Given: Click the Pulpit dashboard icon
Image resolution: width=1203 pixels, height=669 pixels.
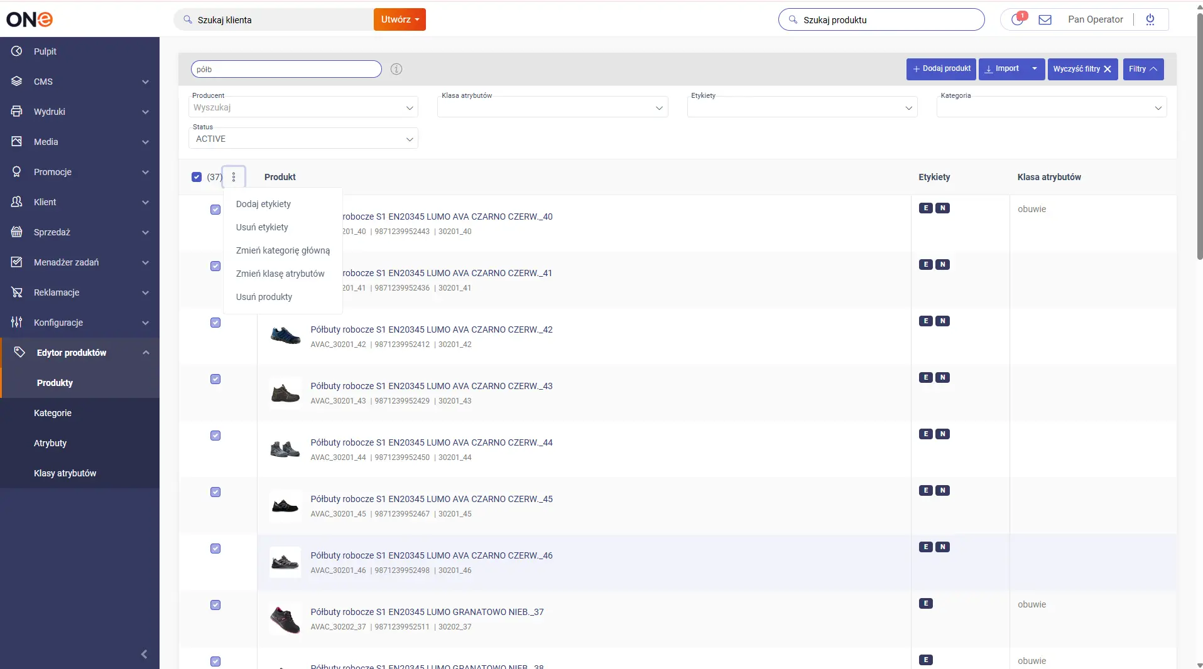Looking at the screenshot, I should 17,51.
